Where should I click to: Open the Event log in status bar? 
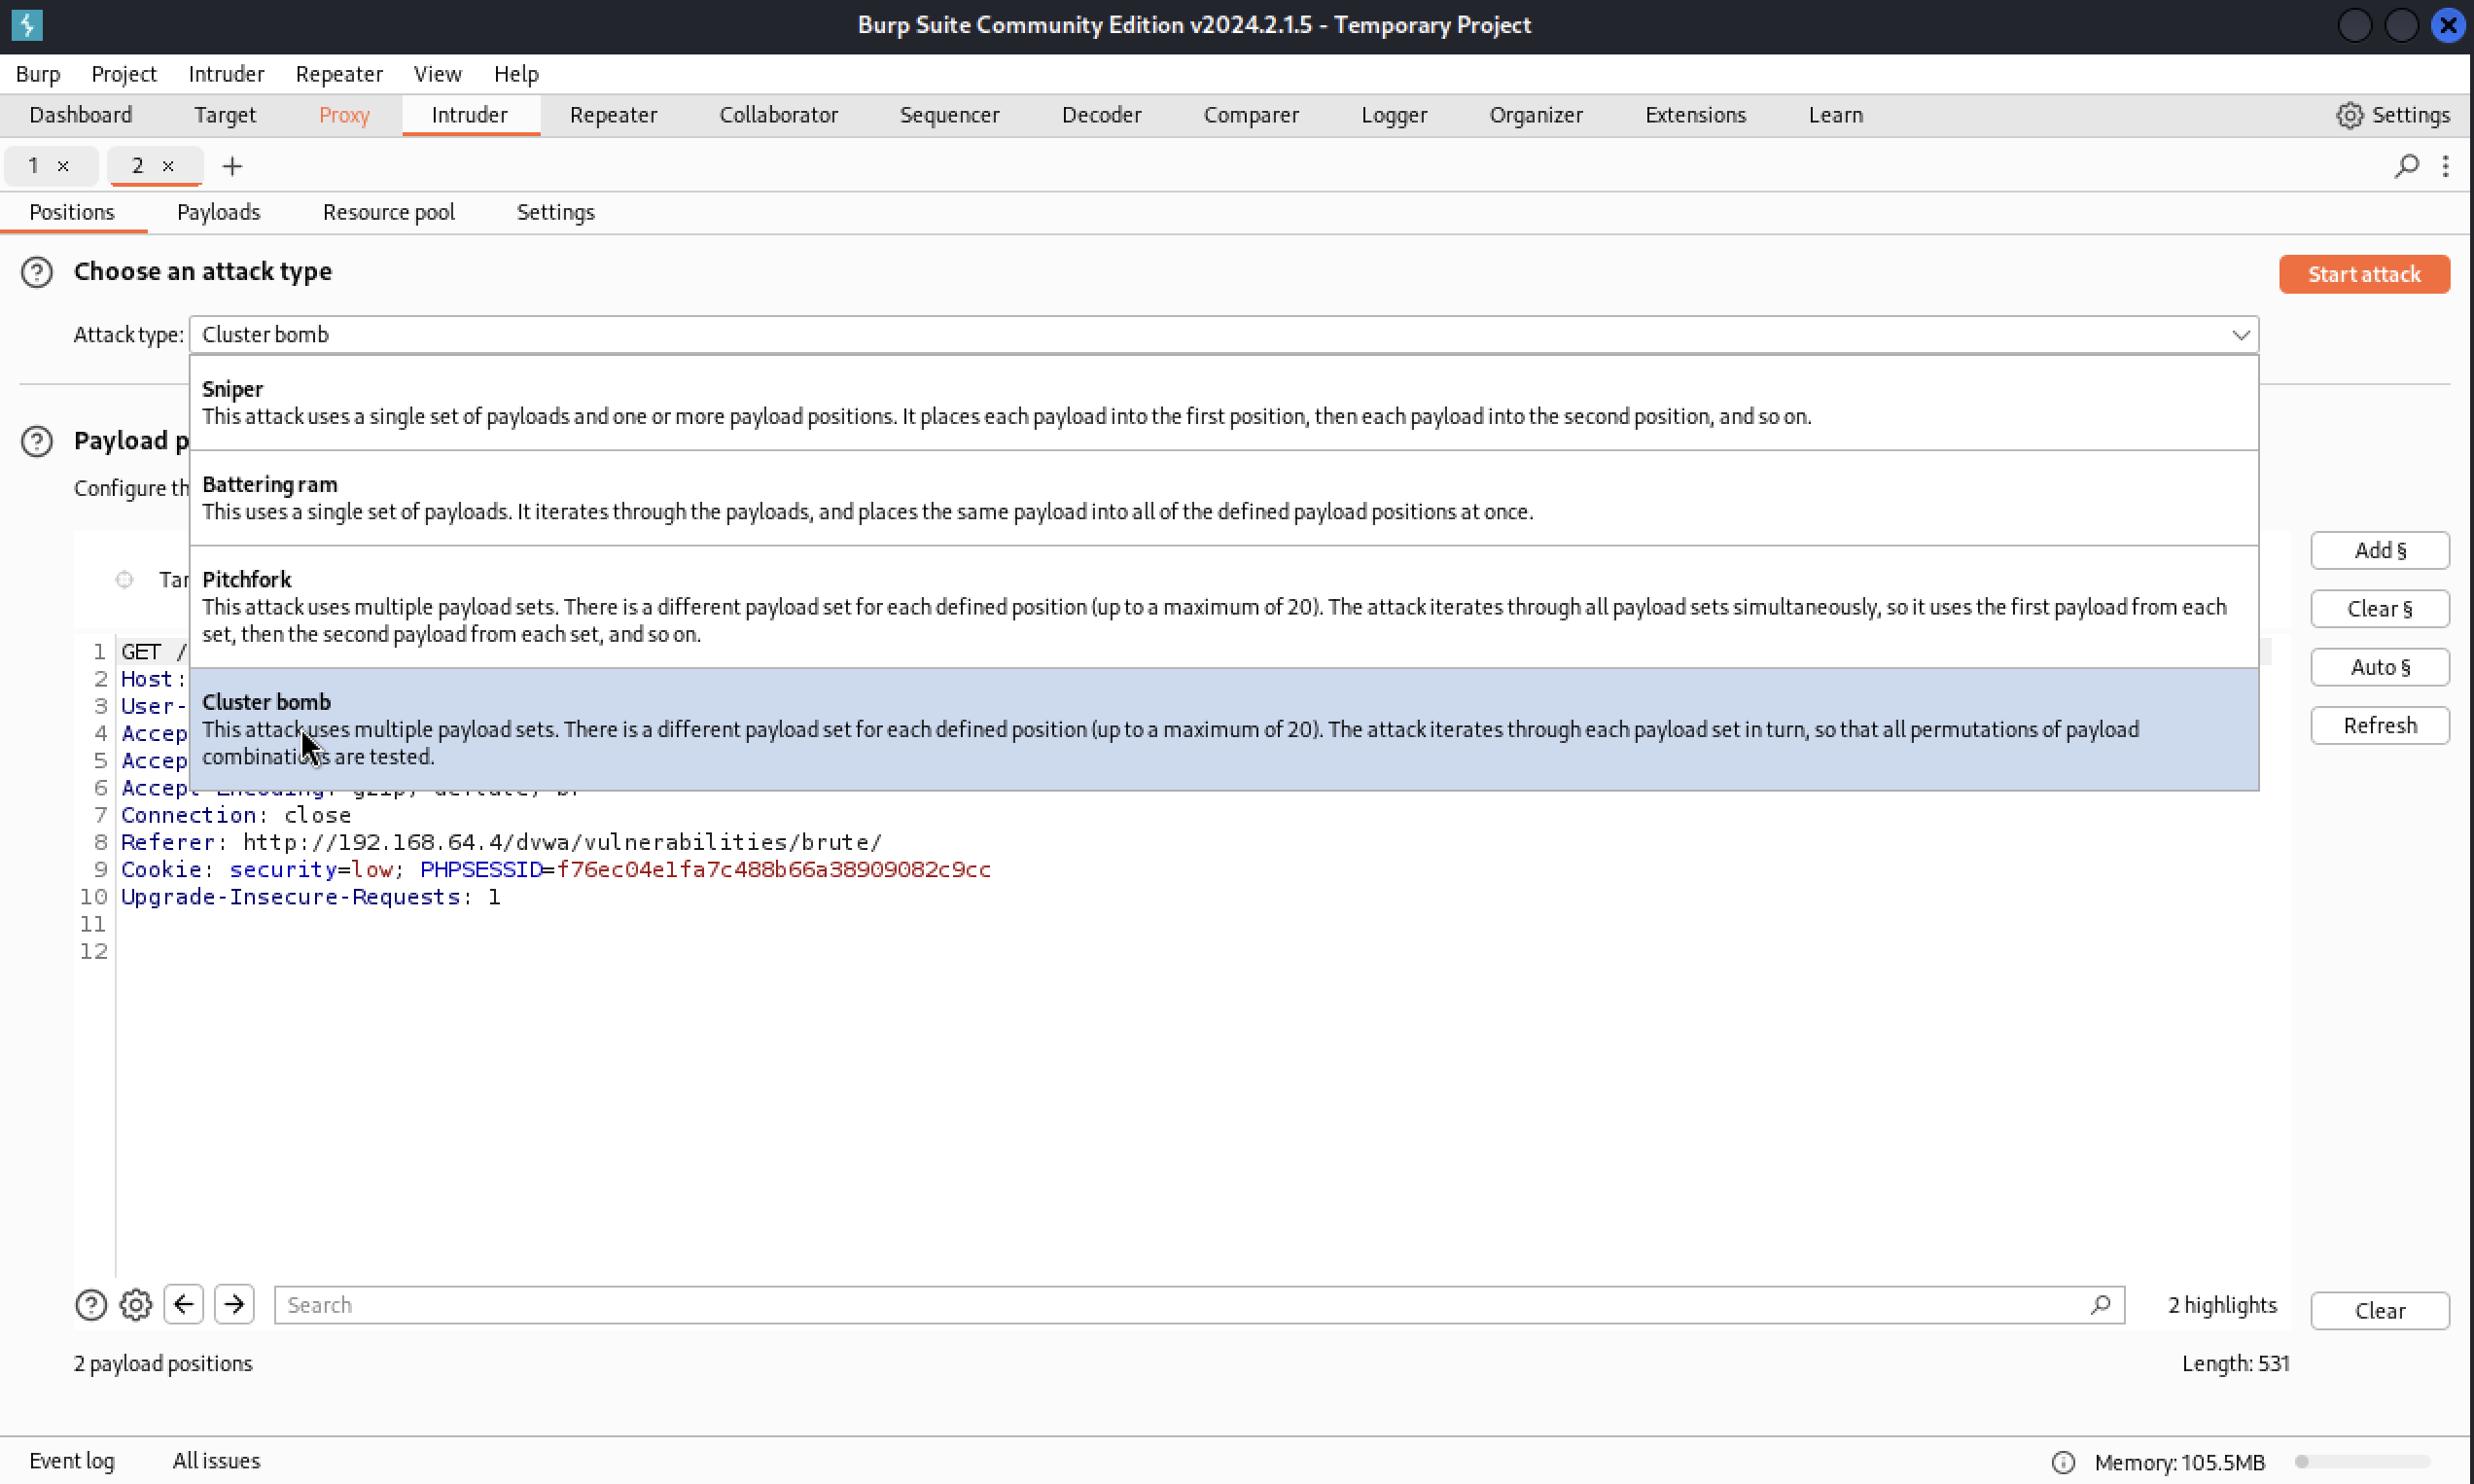(x=72, y=1461)
